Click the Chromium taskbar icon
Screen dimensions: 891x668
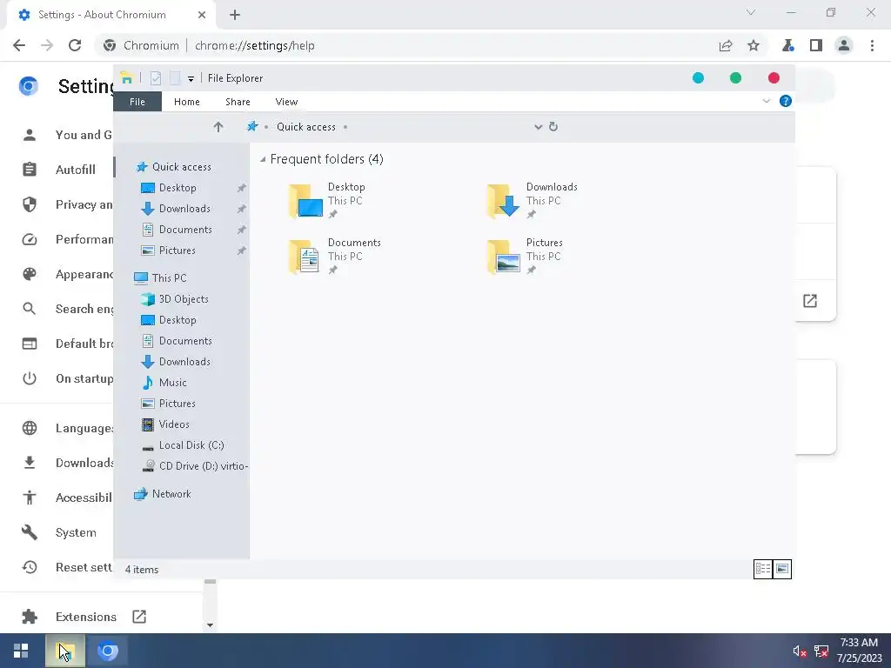point(107,651)
